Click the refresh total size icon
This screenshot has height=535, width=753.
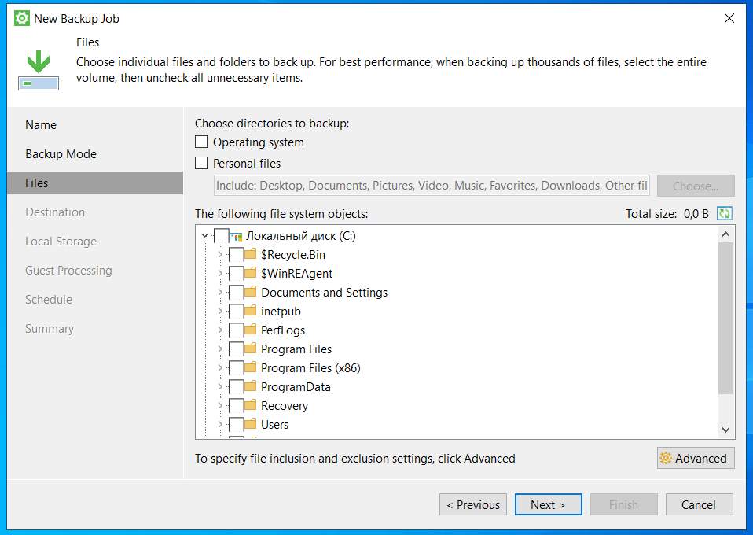724,213
